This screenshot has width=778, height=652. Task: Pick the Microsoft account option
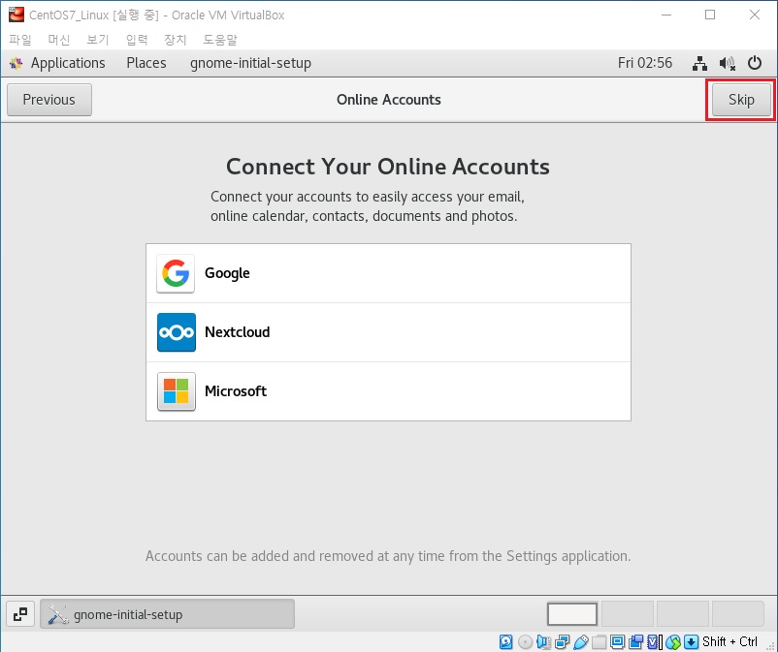click(388, 391)
